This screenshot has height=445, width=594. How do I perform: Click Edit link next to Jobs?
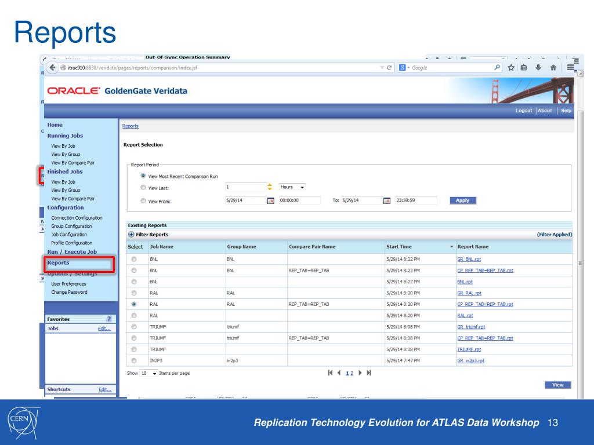pos(104,329)
